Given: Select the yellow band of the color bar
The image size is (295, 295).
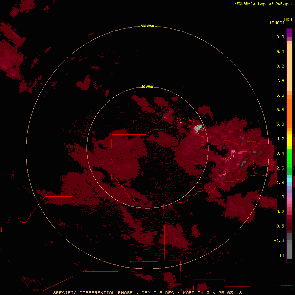Looking at the screenshot, I should (289, 140).
